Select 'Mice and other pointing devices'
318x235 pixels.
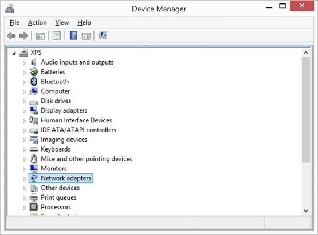click(x=87, y=159)
